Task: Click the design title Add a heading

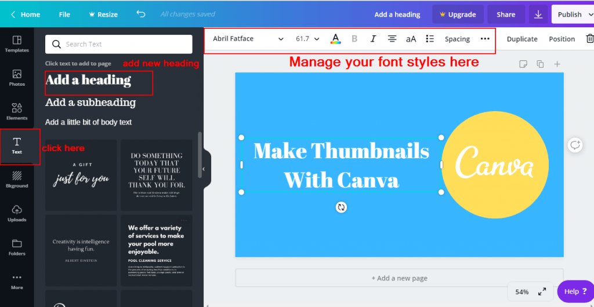Action: [397, 14]
